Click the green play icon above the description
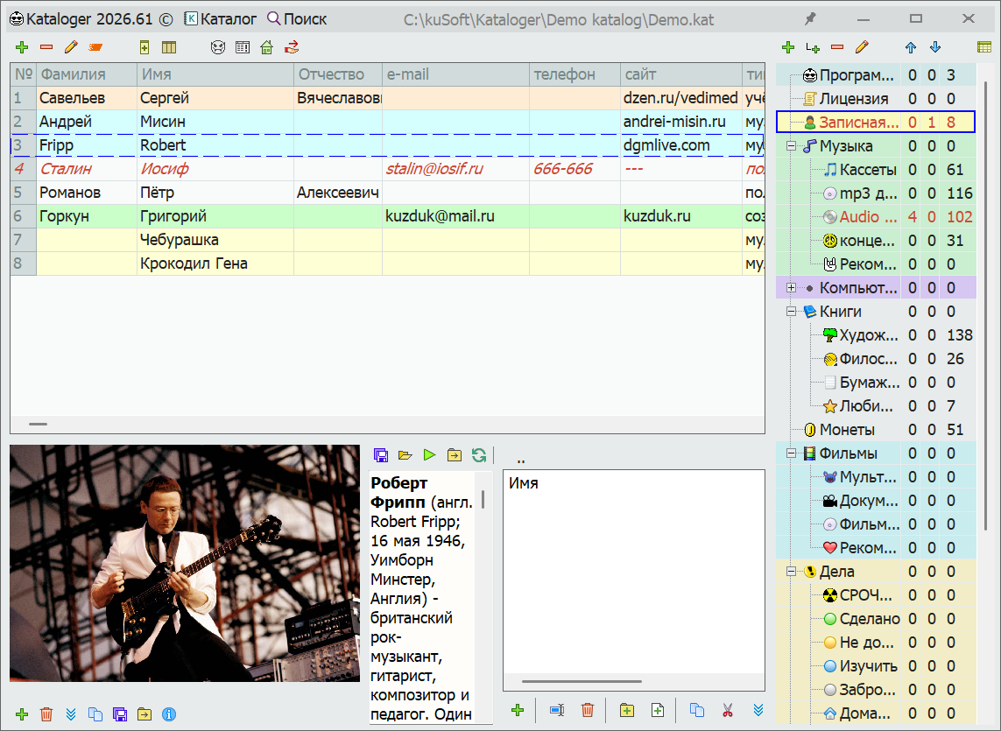Viewport: 1001px width, 731px height. [429, 454]
